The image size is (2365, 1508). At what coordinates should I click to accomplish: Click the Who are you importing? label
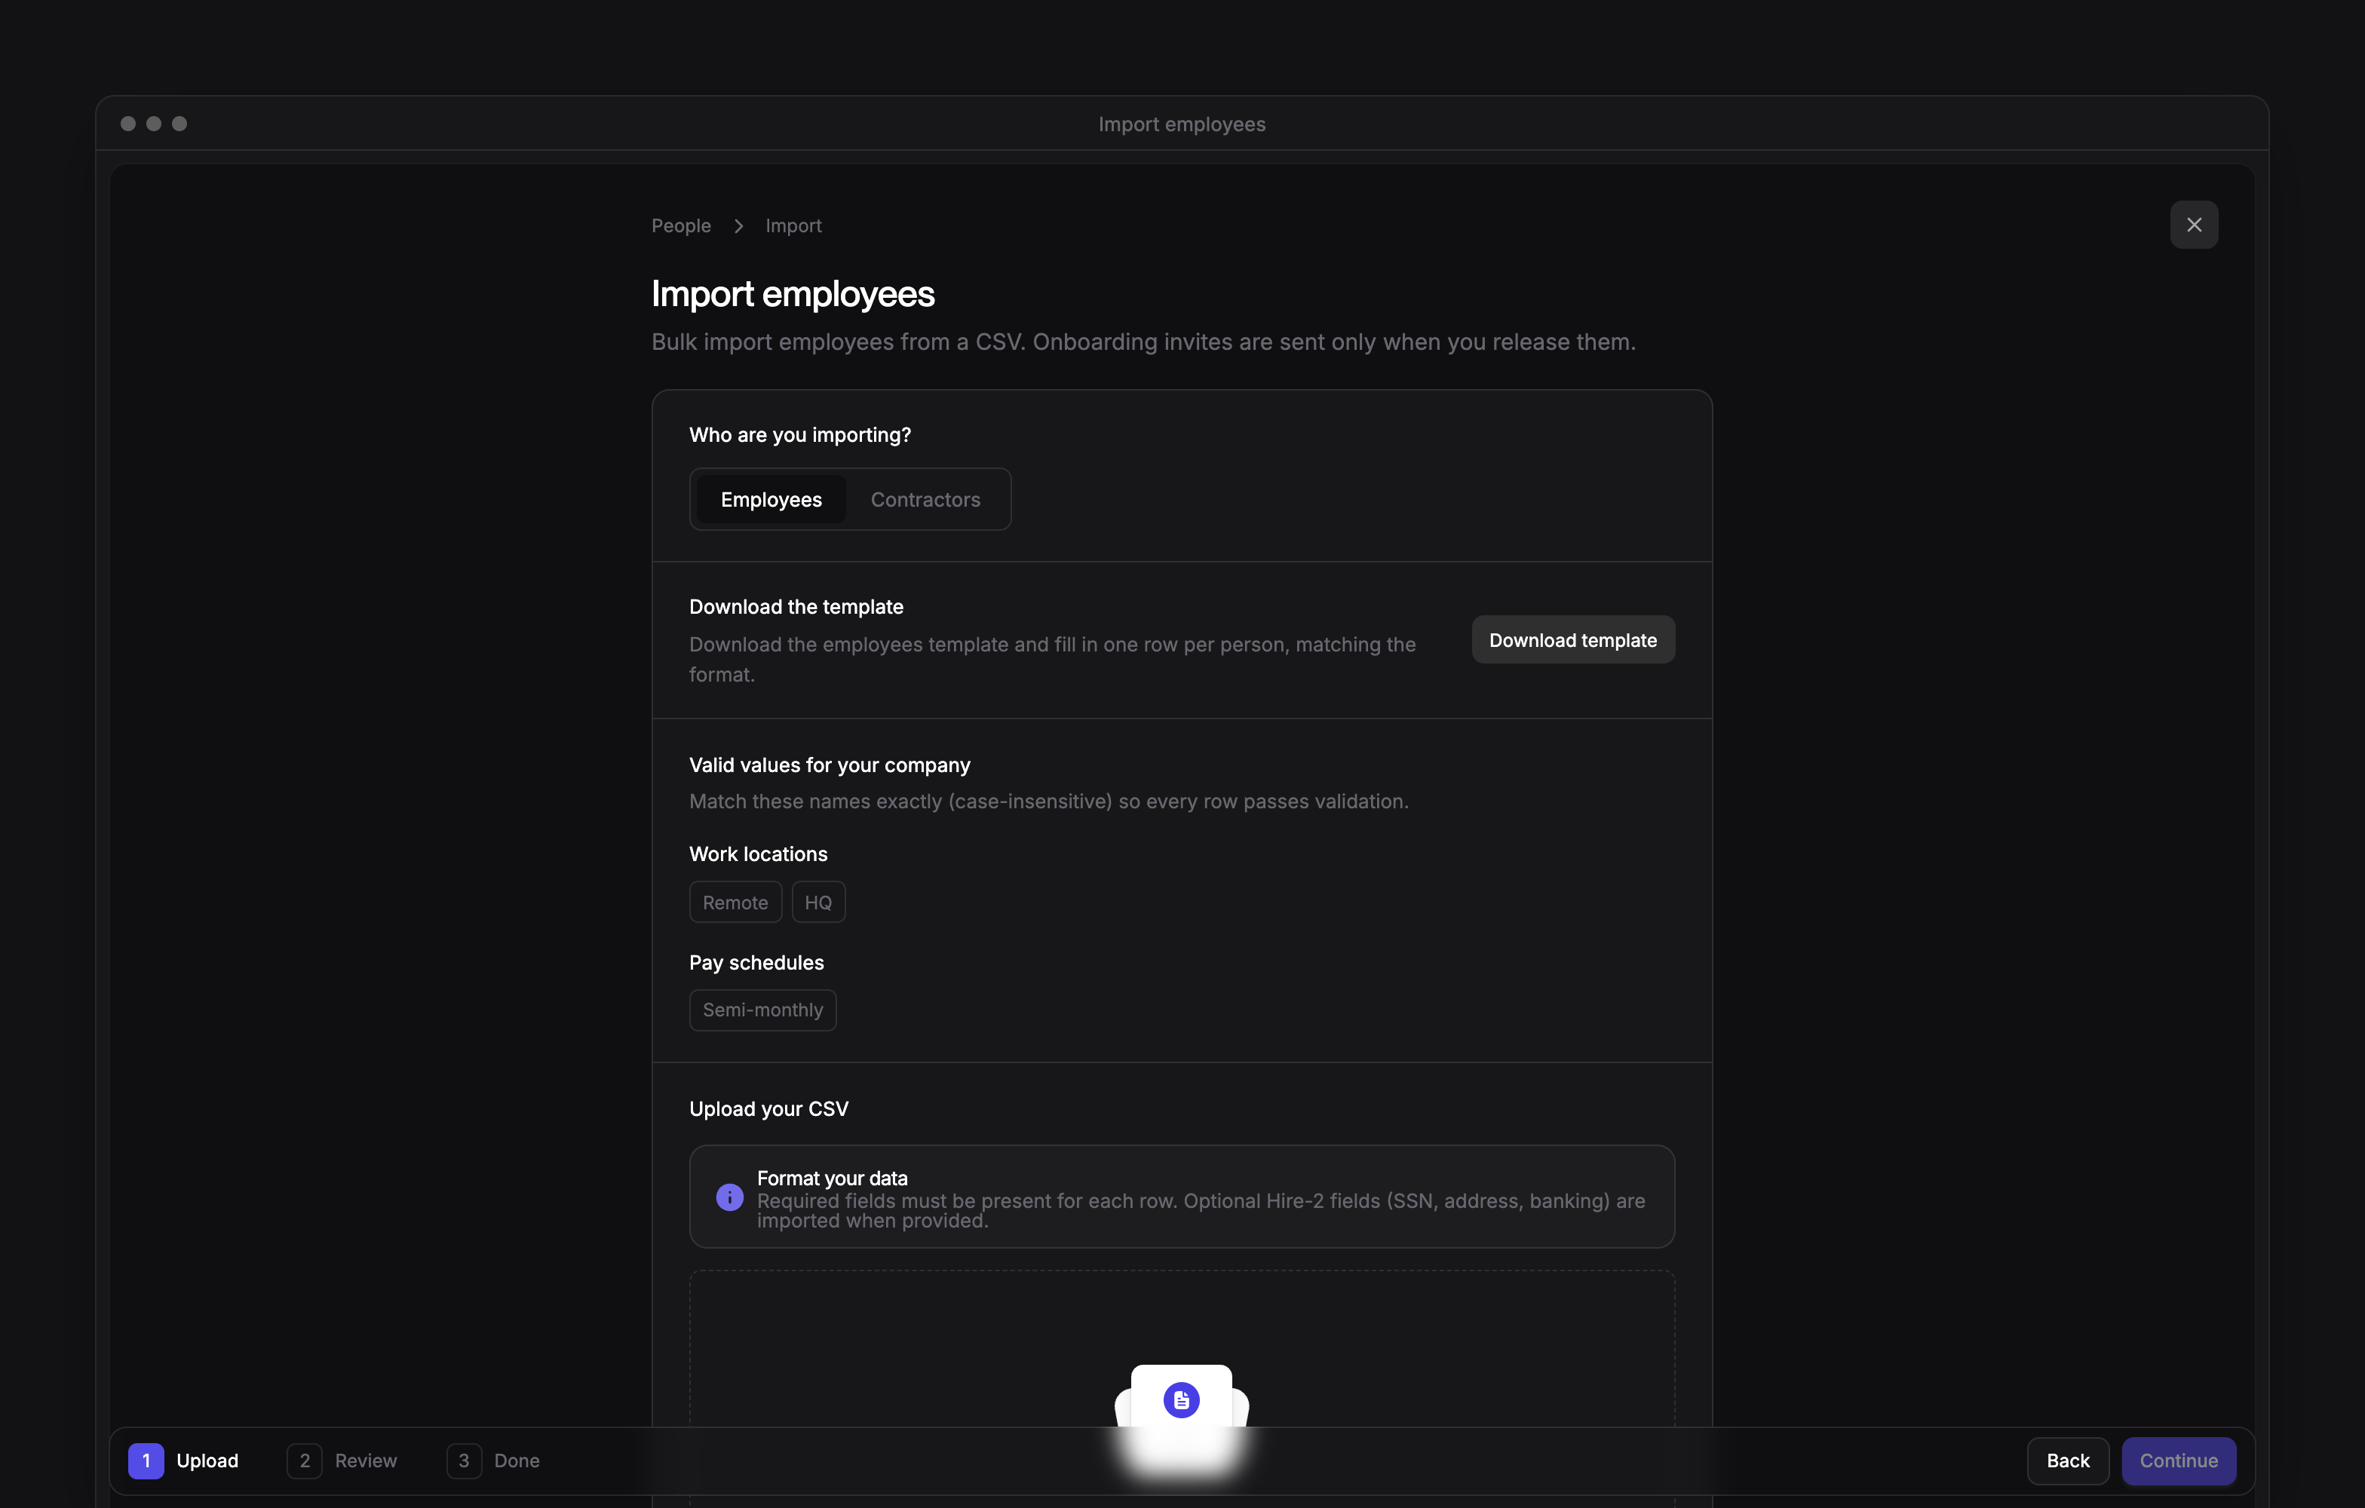point(799,434)
